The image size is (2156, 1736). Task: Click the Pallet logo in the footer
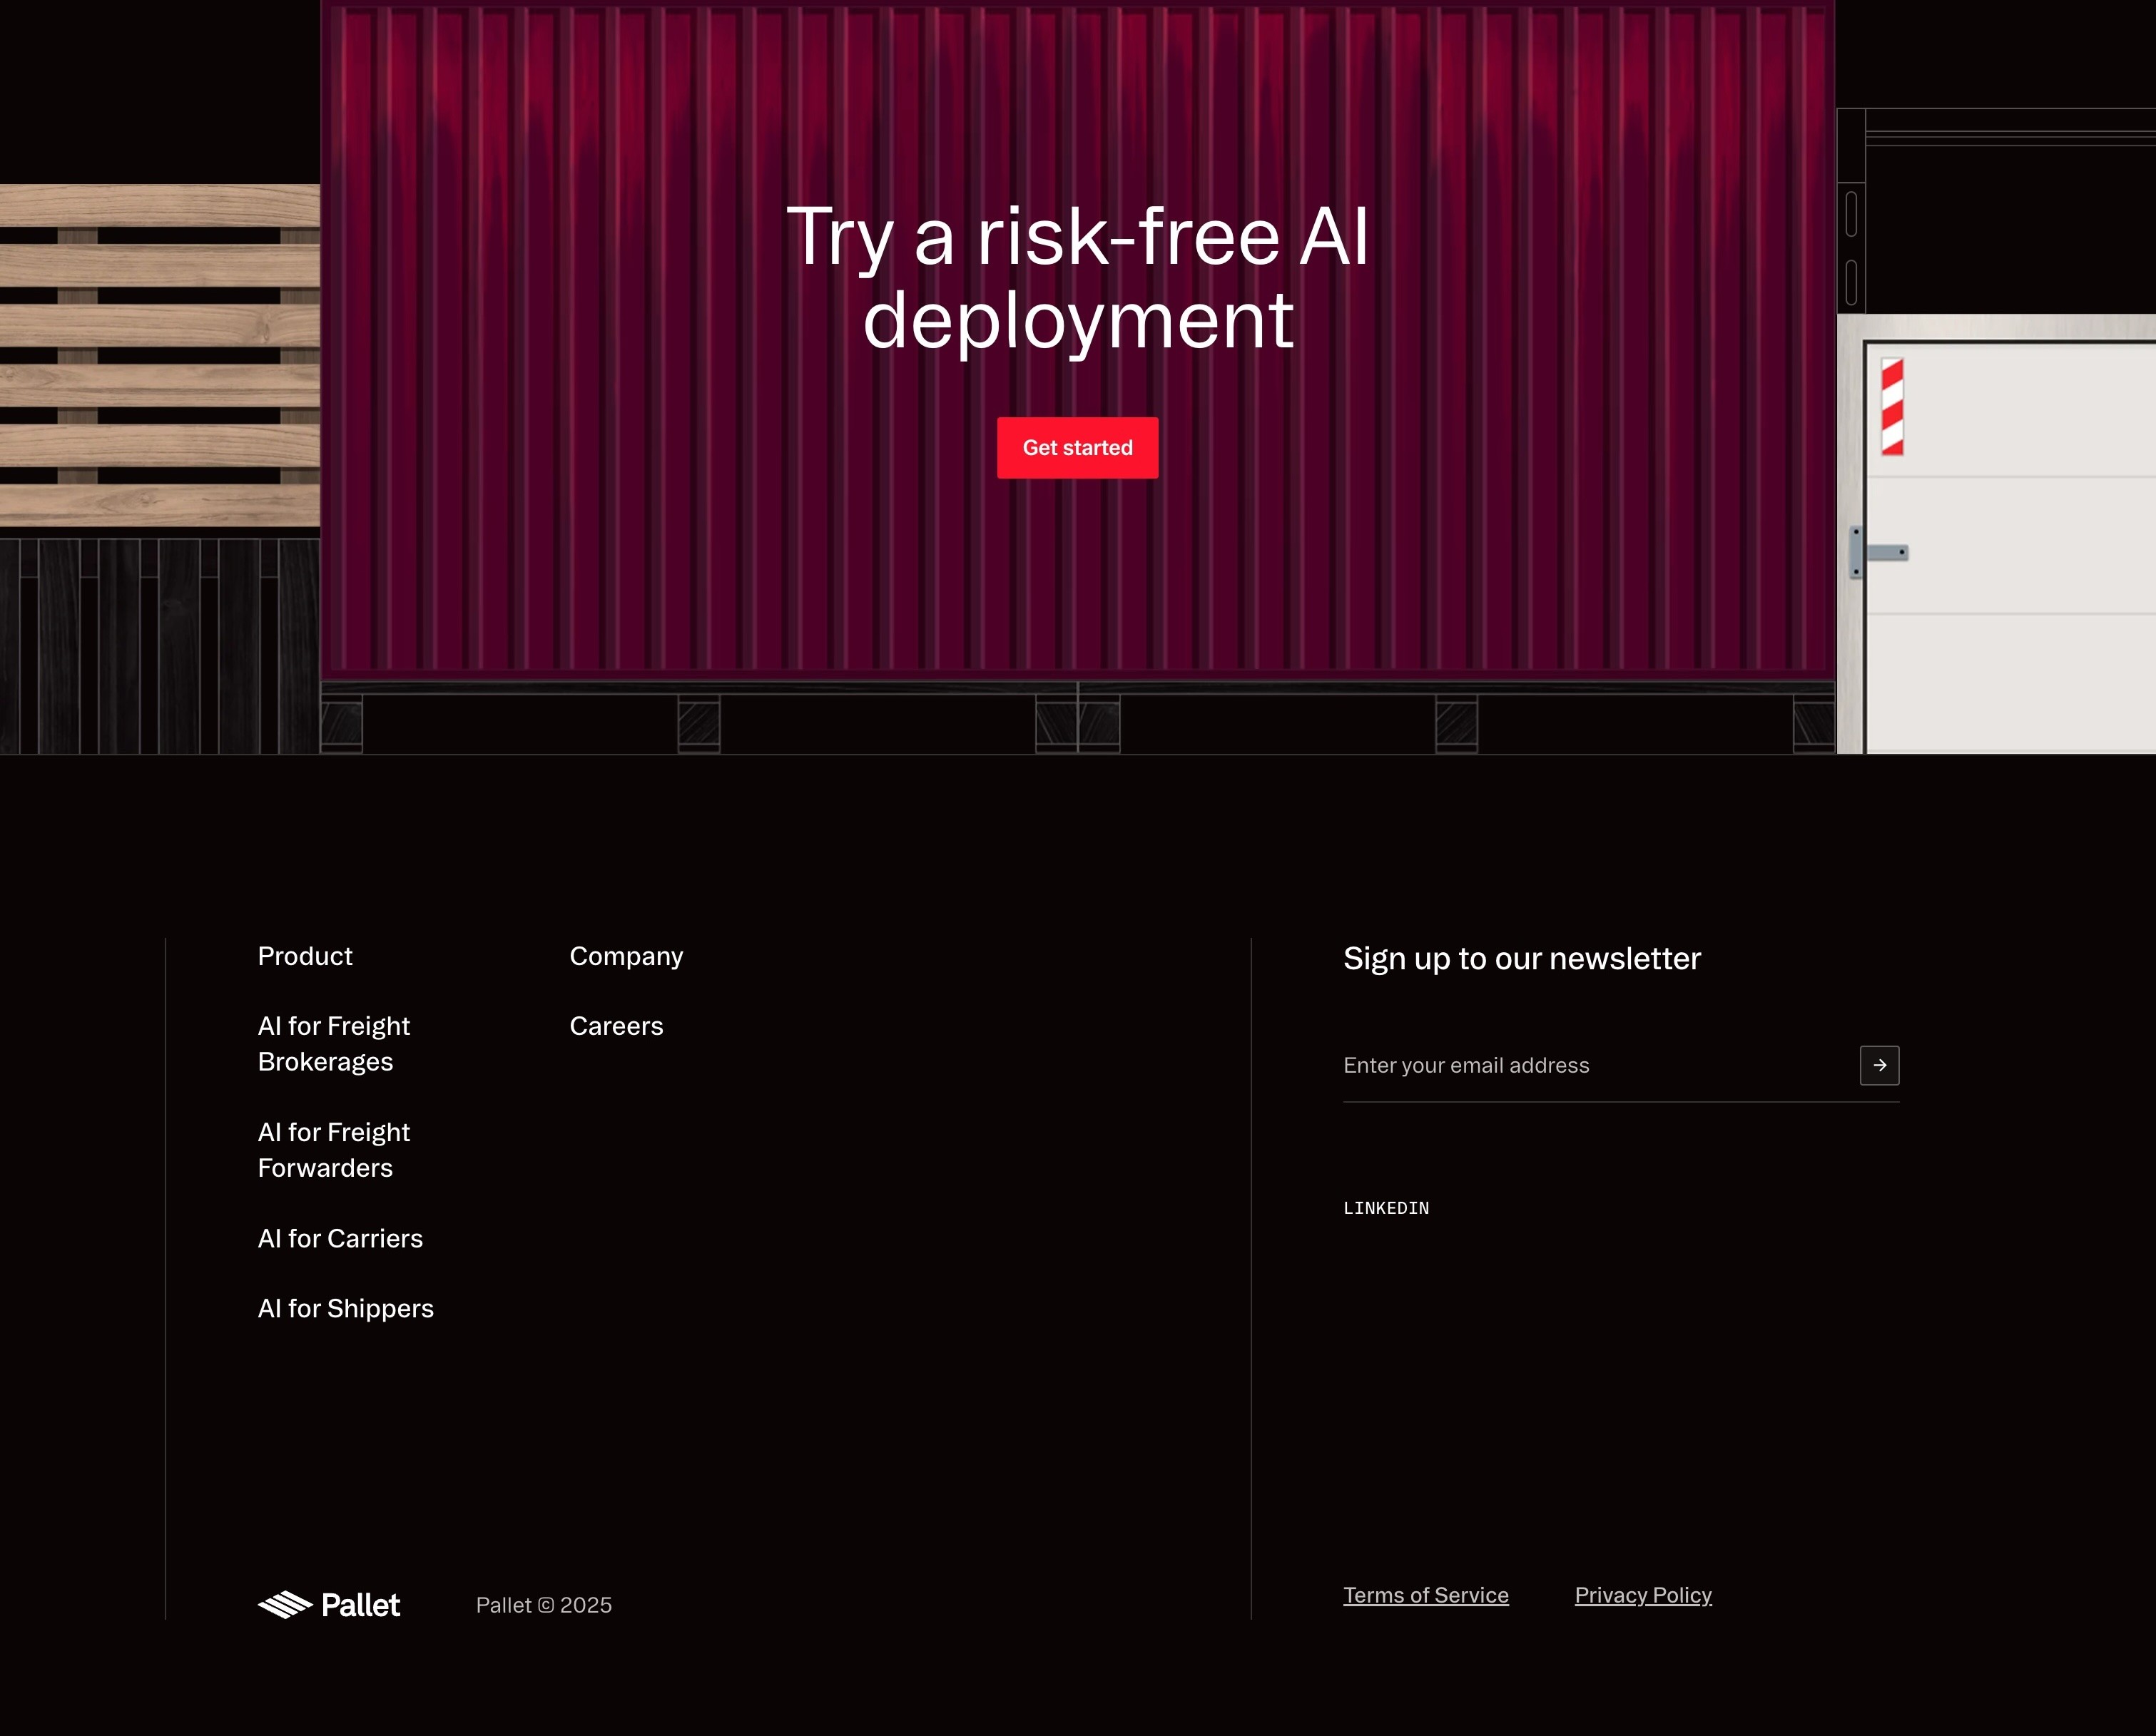tap(329, 1605)
